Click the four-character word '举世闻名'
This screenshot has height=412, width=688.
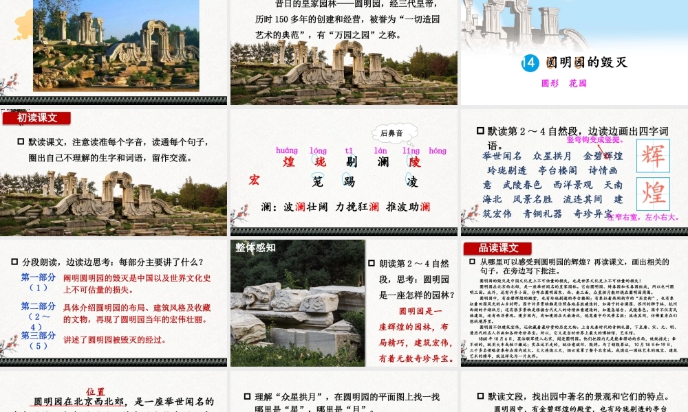coord(502,156)
